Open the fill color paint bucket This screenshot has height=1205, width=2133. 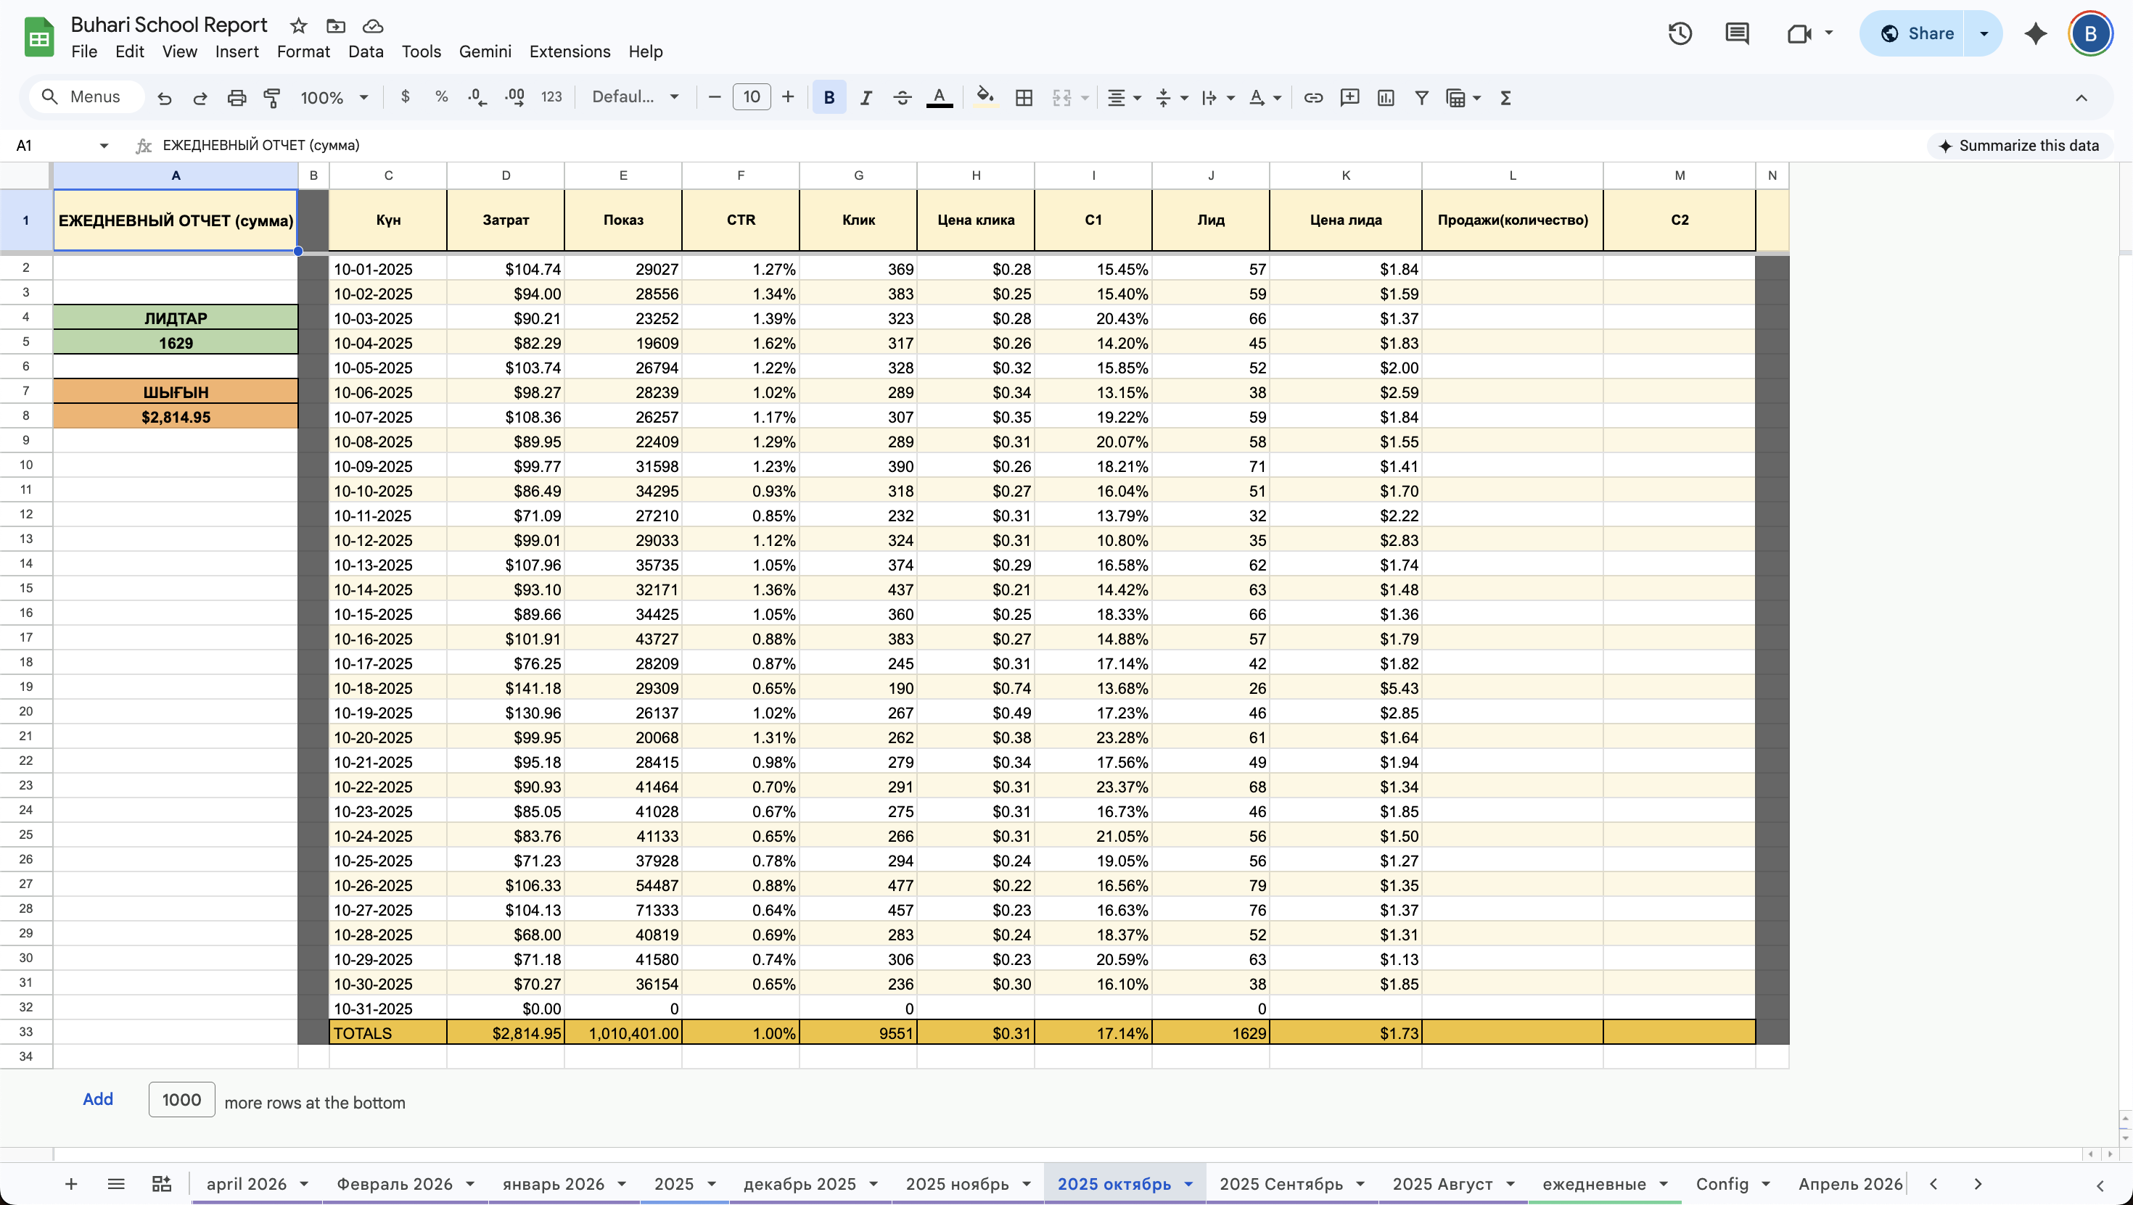985,98
